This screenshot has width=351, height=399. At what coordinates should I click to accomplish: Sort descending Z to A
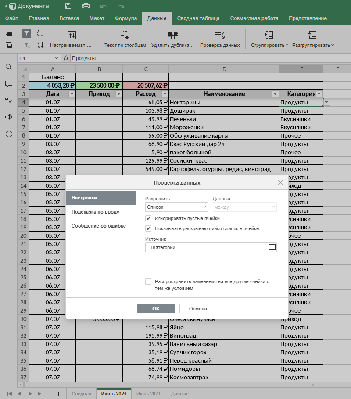click(40, 45)
